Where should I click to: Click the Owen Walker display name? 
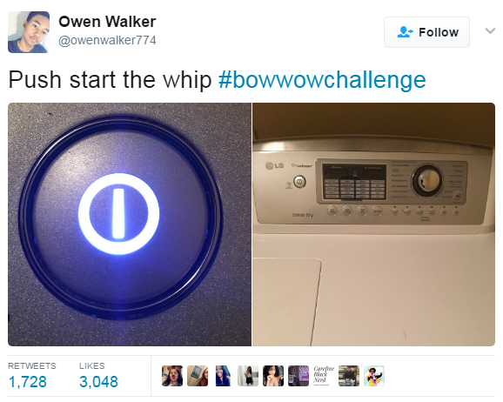point(107,22)
